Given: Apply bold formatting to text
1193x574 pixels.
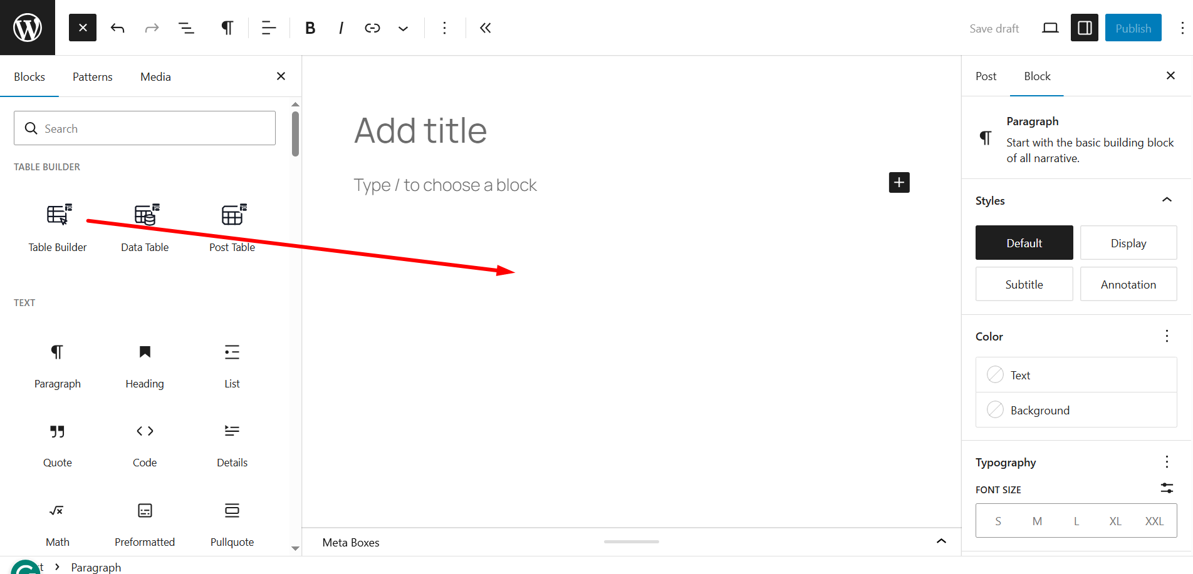Looking at the screenshot, I should [x=310, y=28].
